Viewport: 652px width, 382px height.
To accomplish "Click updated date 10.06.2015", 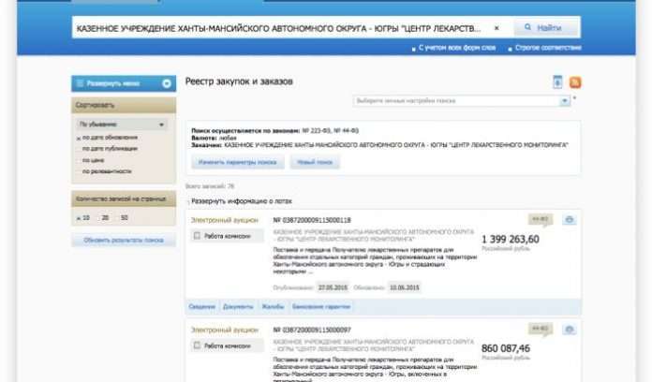I will click(404, 287).
